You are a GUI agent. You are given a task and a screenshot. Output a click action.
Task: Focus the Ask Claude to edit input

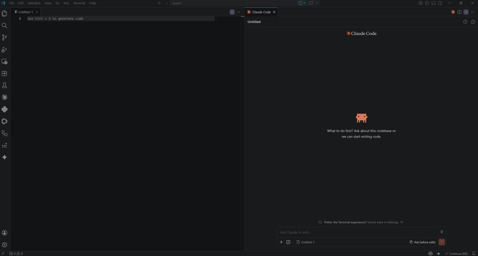(358, 232)
